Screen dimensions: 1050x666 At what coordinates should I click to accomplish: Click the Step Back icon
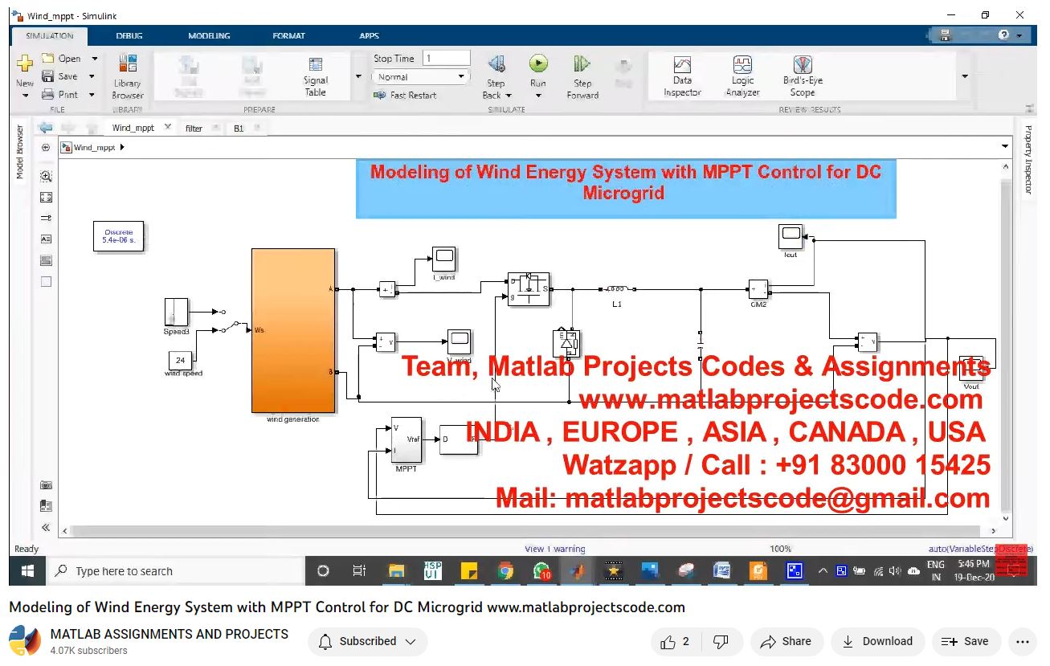click(496, 64)
